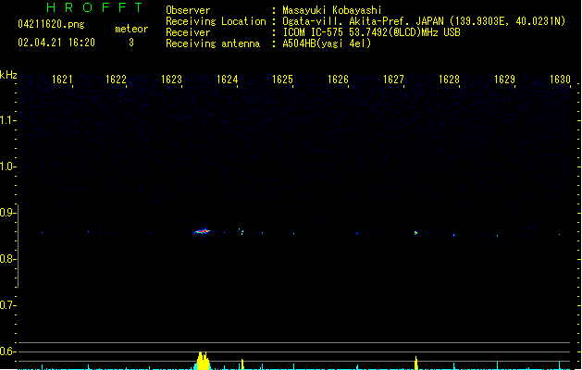This screenshot has width=582, height=370.
Task: Click the meteor count value 3
Action: click(131, 43)
